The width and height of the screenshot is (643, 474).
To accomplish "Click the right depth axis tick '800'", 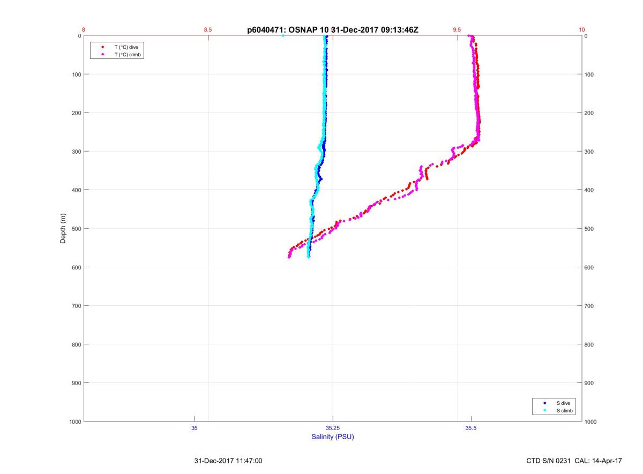I will tap(589, 344).
